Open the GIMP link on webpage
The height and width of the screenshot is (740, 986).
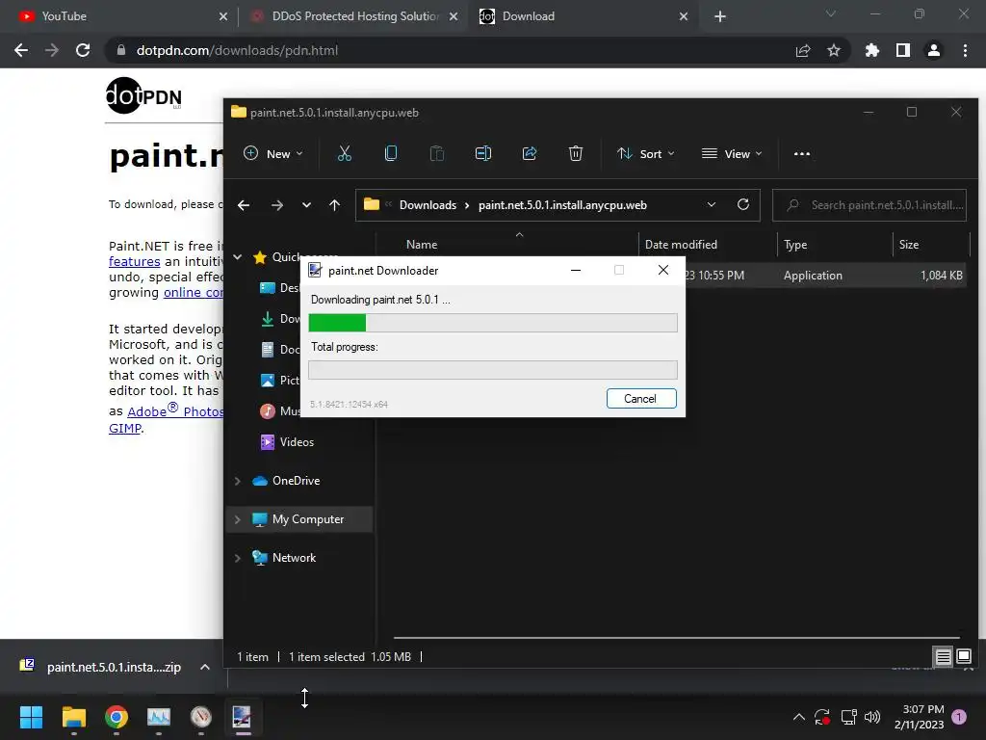[125, 429]
